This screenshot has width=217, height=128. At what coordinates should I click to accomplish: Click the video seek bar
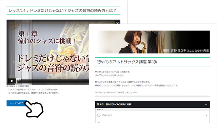click(x=53, y=82)
